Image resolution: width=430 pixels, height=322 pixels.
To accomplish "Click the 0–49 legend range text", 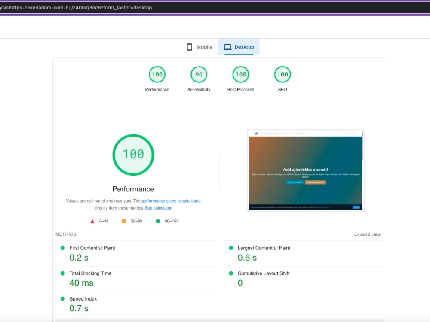I will (x=104, y=221).
